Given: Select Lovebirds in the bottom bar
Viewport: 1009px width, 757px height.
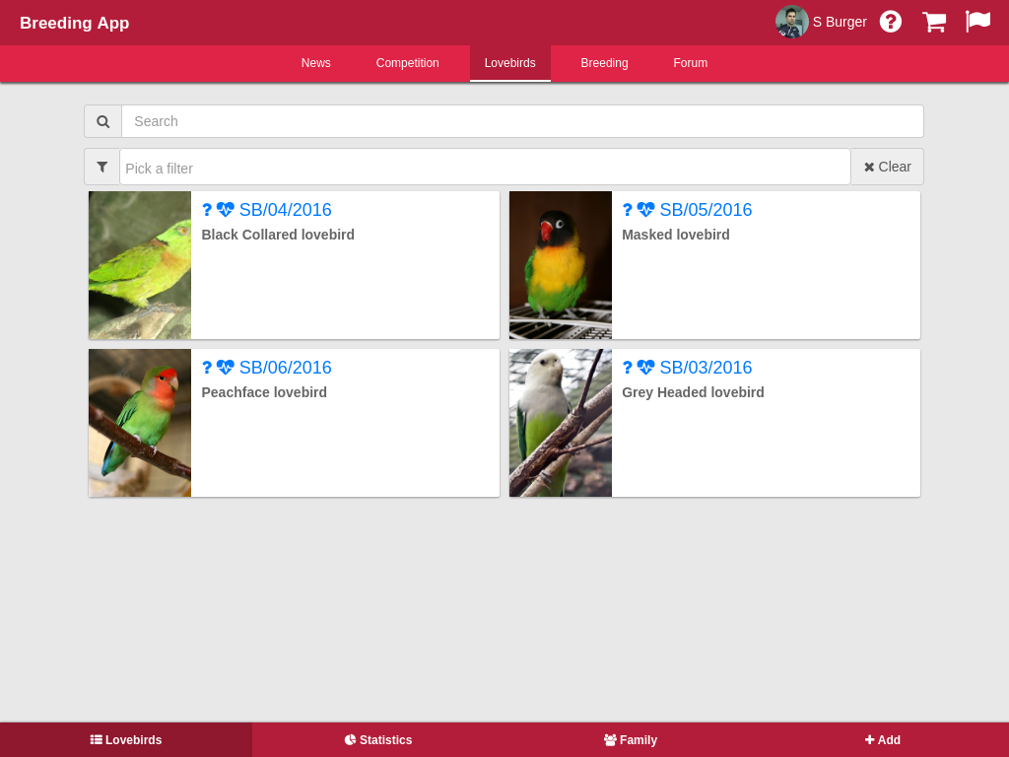Looking at the screenshot, I should click(x=126, y=739).
